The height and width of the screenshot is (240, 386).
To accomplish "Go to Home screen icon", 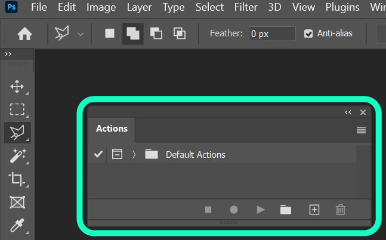I will 24,33.
